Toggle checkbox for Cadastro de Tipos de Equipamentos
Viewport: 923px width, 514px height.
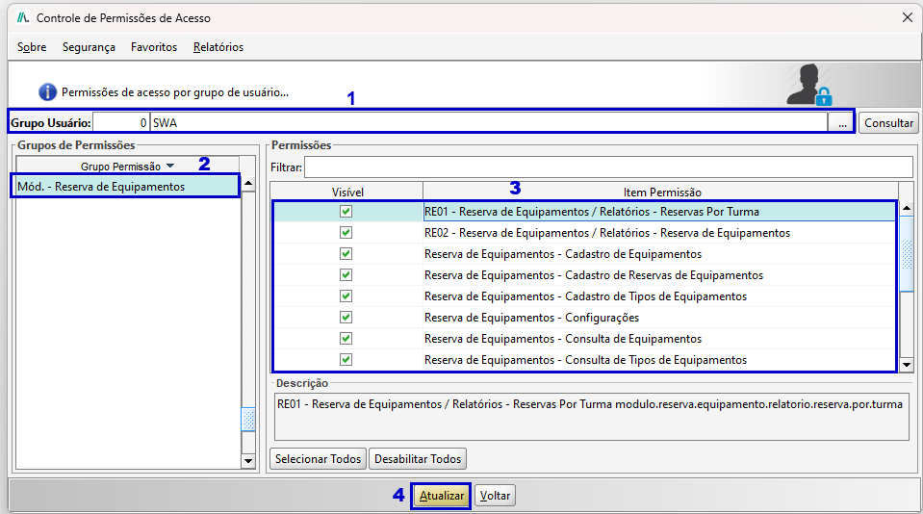click(346, 296)
